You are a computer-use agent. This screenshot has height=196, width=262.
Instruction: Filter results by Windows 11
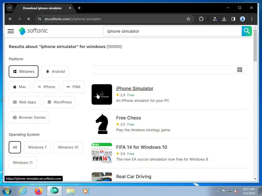point(23,163)
